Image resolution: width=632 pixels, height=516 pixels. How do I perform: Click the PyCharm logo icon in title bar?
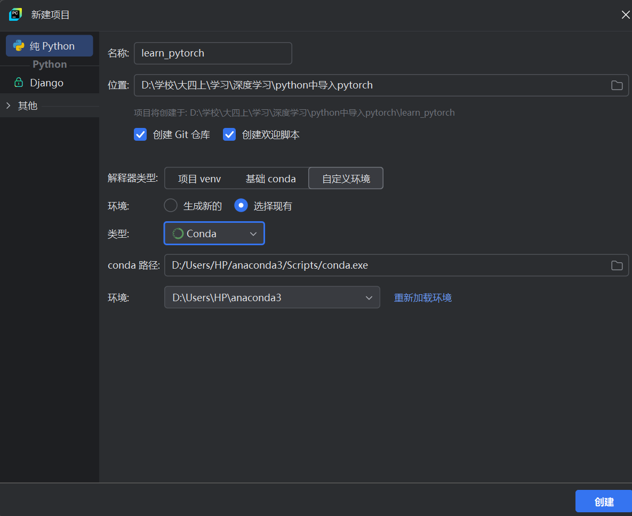[x=15, y=14]
